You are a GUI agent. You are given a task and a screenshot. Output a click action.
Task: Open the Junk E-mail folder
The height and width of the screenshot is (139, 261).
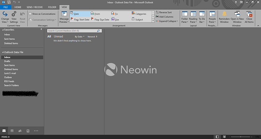pos(10,73)
